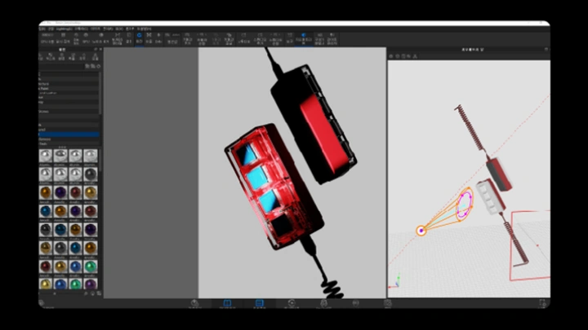This screenshot has height=330, width=588.
Task: Open the KeyVR icon in bottom toolbar
Action: [x=356, y=303]
